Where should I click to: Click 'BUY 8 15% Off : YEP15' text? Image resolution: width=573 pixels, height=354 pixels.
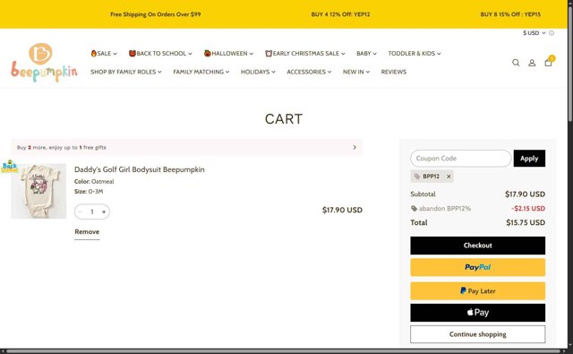coord(510,14)
